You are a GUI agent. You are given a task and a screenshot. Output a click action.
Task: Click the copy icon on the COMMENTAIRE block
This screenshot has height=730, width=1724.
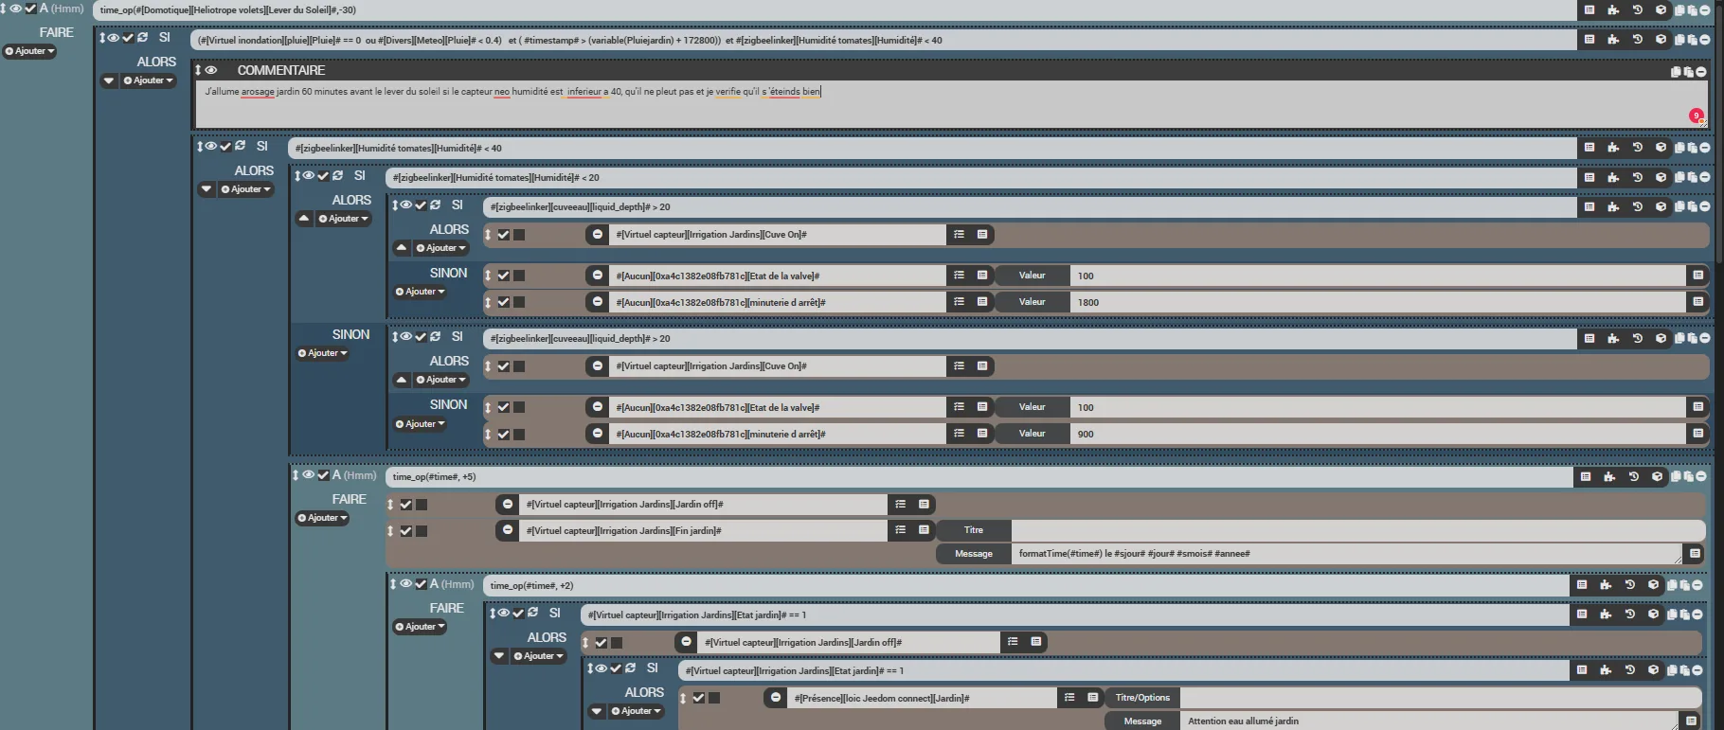tap(1676, 71)
